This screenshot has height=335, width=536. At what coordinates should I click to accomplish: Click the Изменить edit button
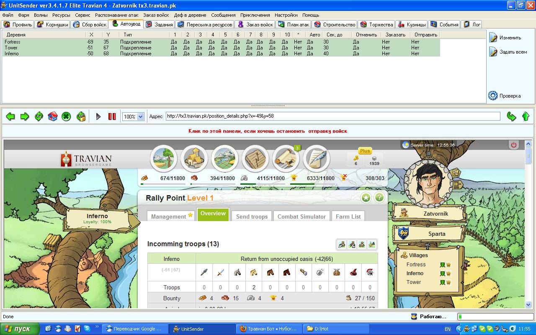point(505,38)
